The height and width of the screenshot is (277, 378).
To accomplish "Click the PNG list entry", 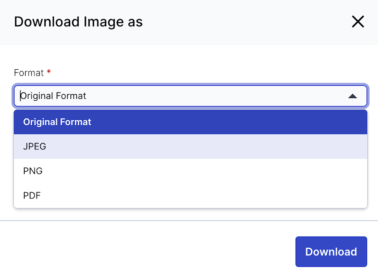I will (x=191, y=171).
